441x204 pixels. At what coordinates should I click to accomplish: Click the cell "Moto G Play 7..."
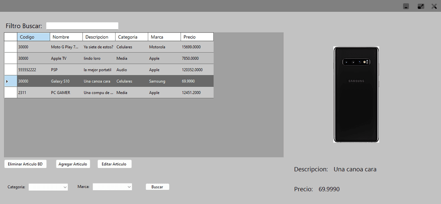tap(67, 47)
